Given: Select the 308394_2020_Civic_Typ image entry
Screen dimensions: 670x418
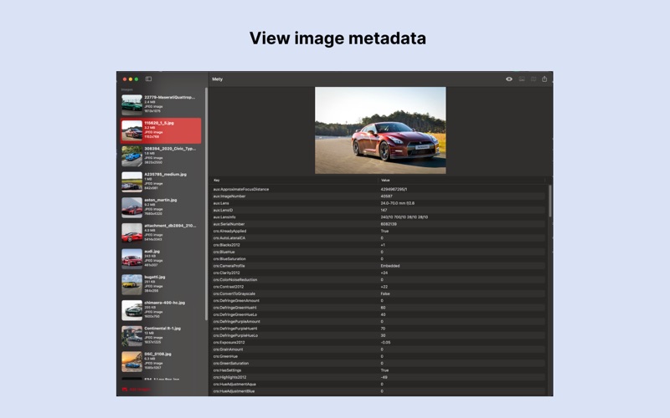Looking at the screenshot, I should point(161,156).
